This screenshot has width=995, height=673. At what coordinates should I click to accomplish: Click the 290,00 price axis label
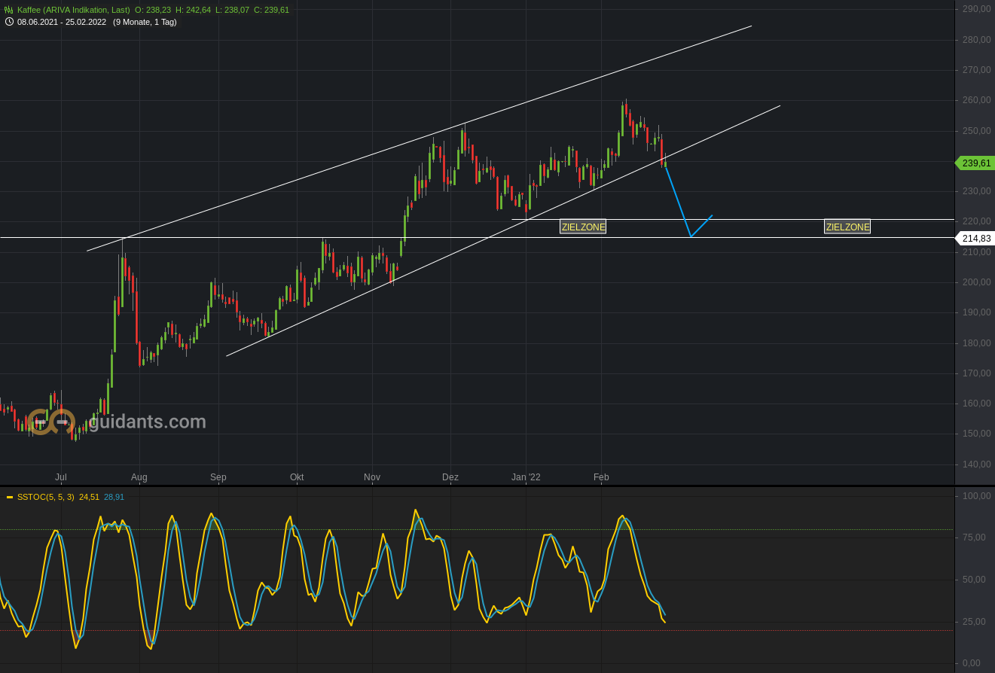pyautogui.click(x=976, y=9)
